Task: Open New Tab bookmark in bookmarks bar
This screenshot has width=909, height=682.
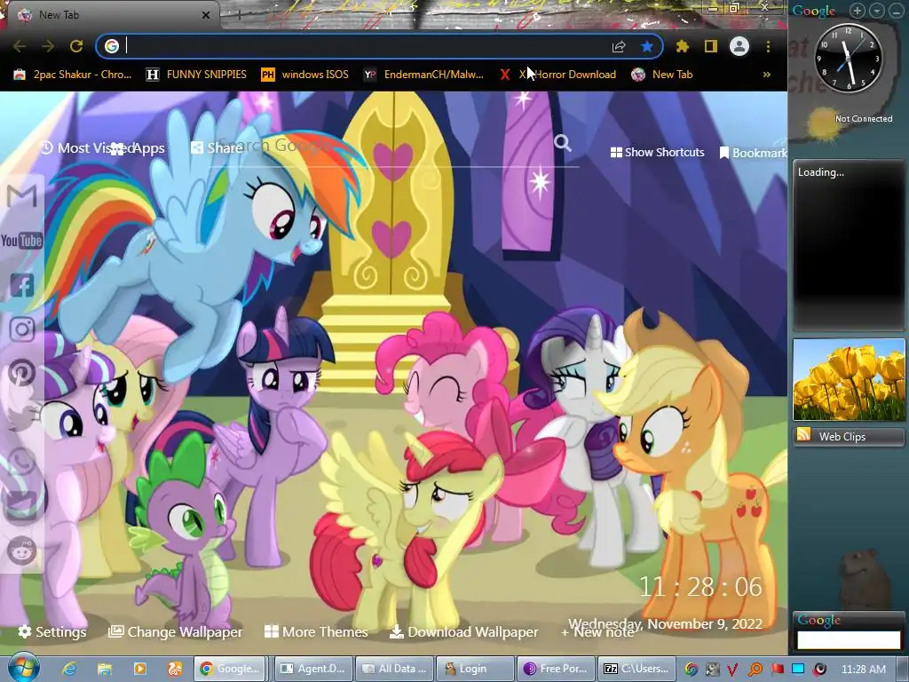Action: click(x=662, y=75)
